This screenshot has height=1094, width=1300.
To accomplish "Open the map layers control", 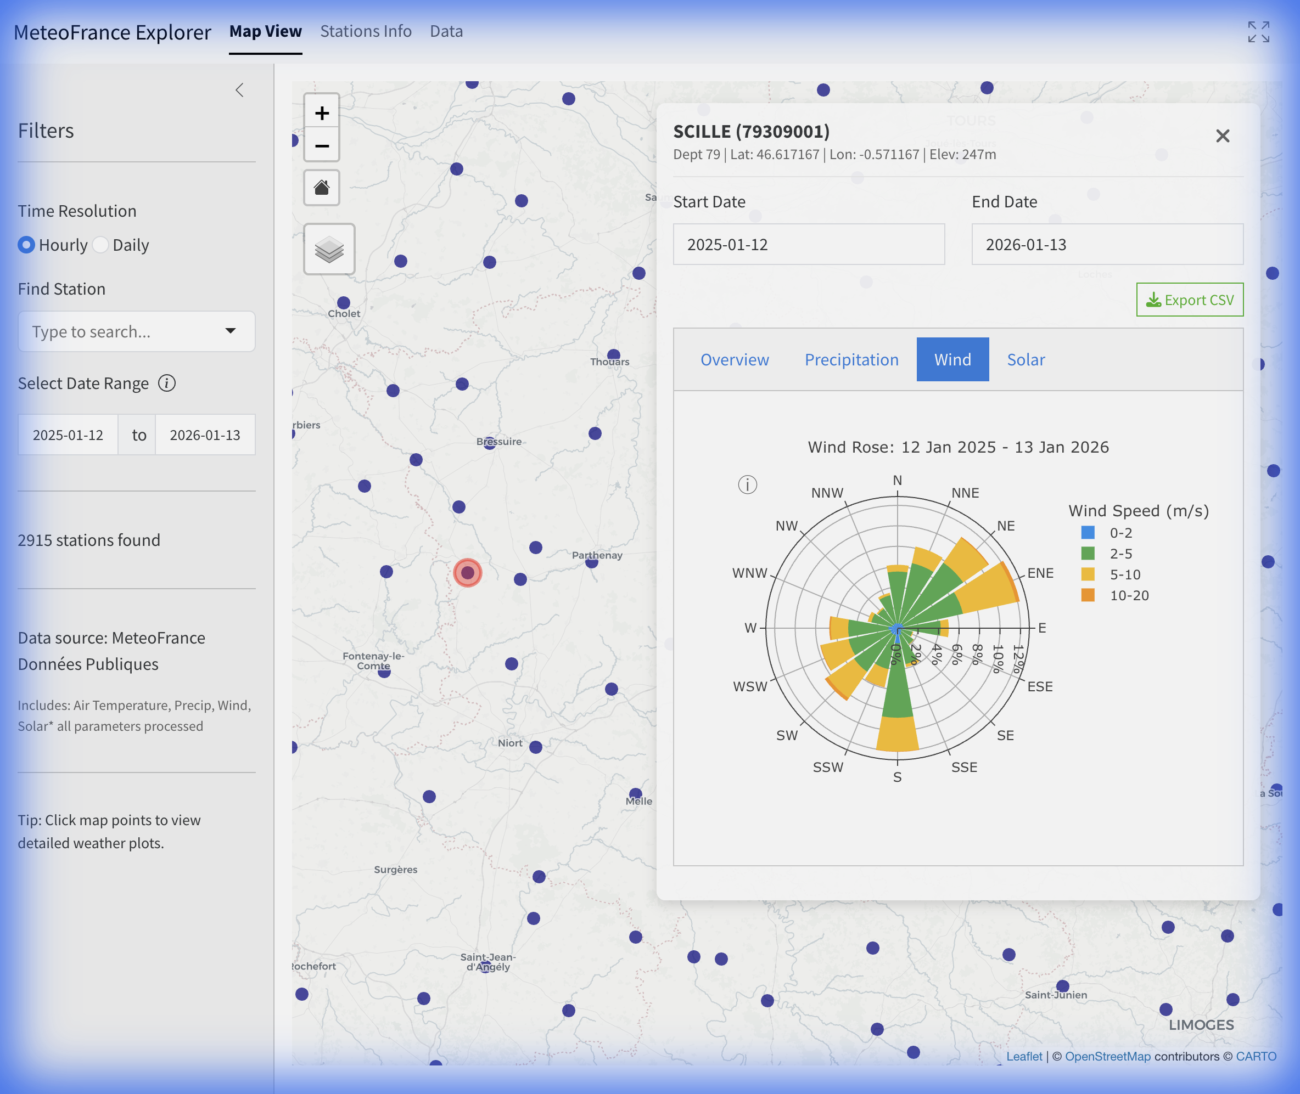I will pyautogui.click(x=329, y=249).
